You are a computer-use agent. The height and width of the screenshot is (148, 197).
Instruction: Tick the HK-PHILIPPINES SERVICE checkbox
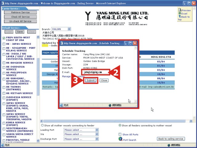[4, 73]
